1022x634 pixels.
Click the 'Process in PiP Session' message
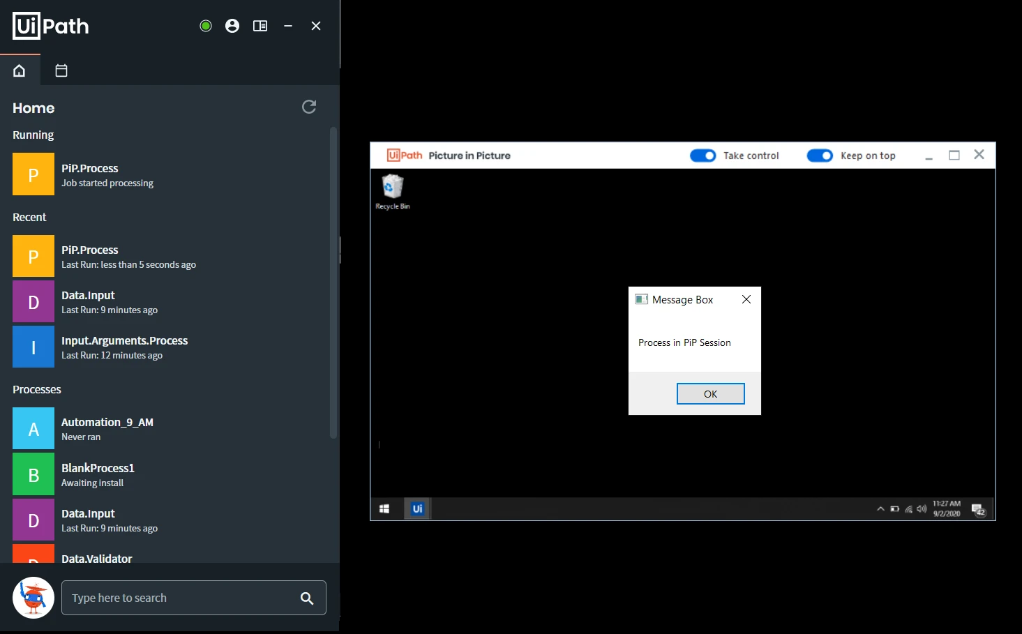pyautogui.click(x=684, y=342)
